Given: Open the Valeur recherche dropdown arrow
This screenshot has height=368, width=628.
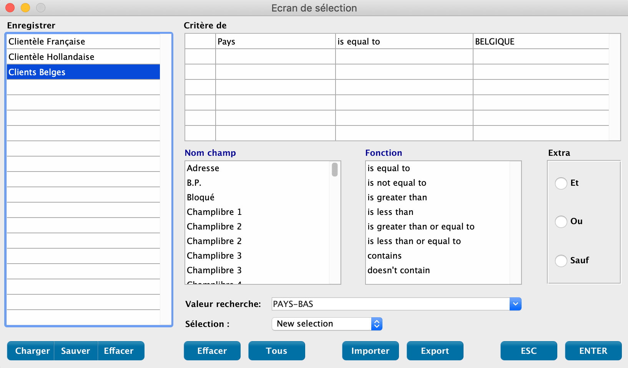Looking at the screenshot, I should pos(515,304).
